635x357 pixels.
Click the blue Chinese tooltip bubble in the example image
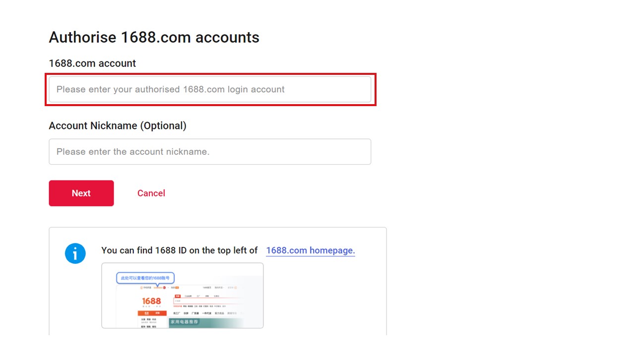click(146, 278)
